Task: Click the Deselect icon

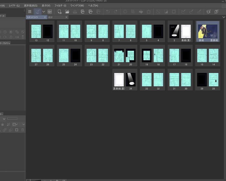Action: 158,12
